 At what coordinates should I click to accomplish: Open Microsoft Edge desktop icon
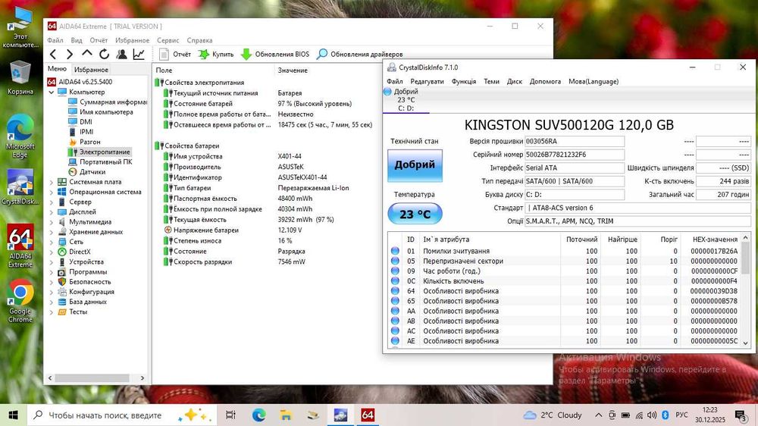(20, 137)
